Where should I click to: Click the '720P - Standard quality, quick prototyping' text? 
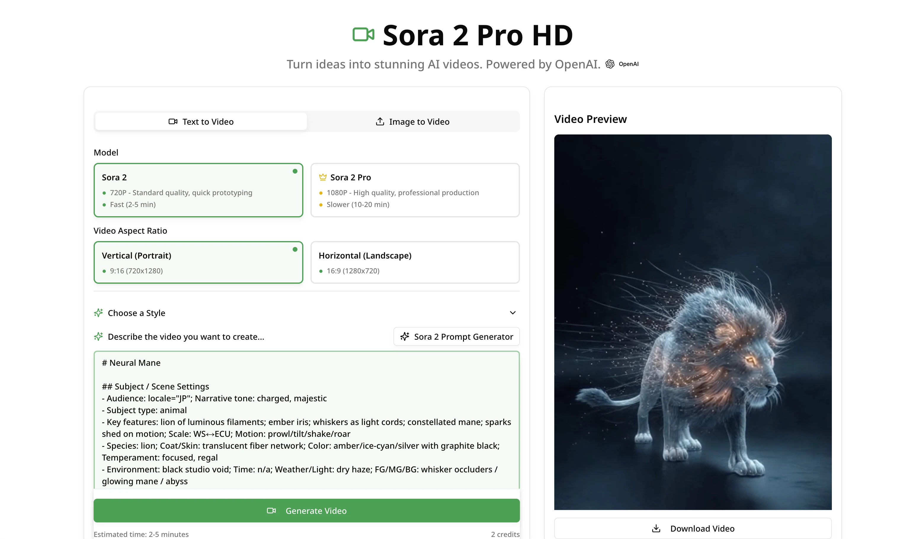(181, 192)
